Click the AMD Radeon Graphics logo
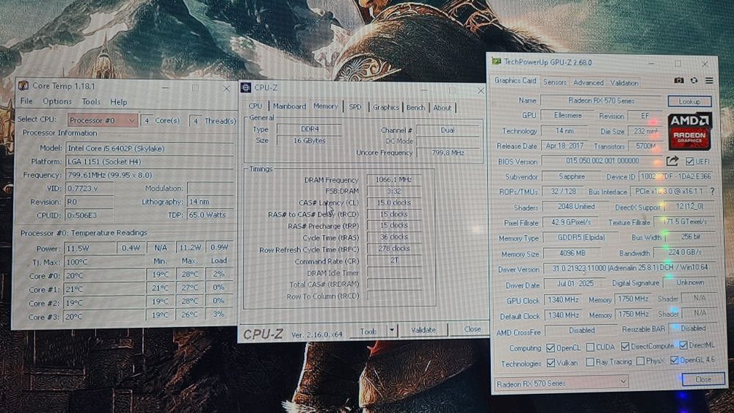Screen dimensions: 734x413 click(x=689, y=131)
